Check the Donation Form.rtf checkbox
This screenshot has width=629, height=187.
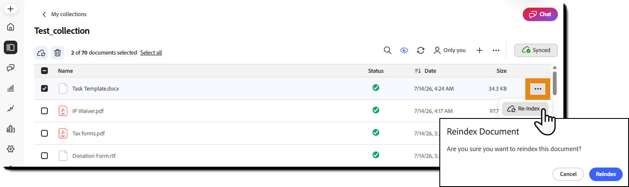[x=44, y=156]
